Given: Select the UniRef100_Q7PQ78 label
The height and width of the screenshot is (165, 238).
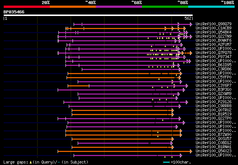Looking at the screenshot, I should coord(213,53).
